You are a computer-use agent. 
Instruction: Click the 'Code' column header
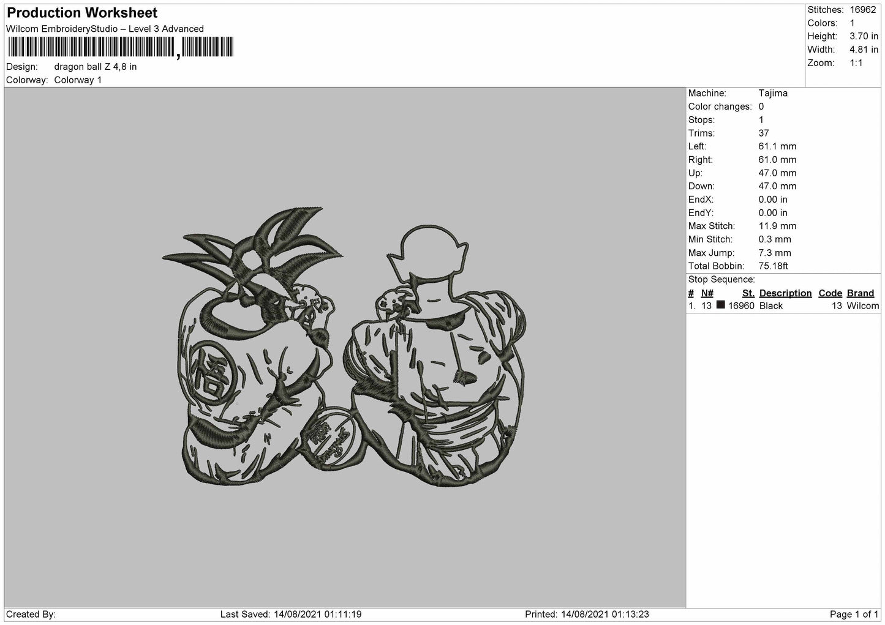pyautogui.click(x=830, y=293)
